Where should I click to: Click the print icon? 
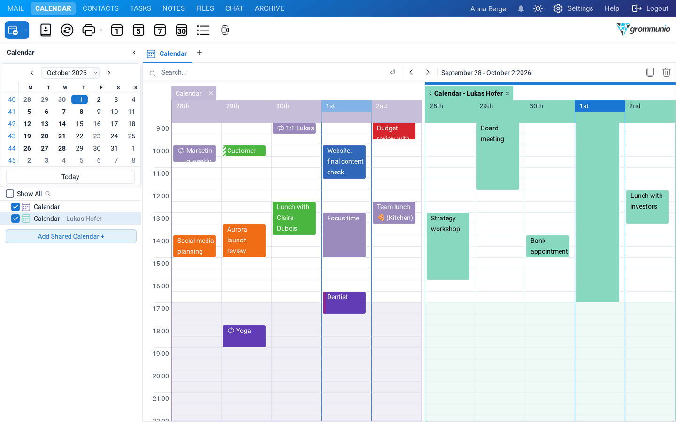pyautogui.click(x=88, y=30)
